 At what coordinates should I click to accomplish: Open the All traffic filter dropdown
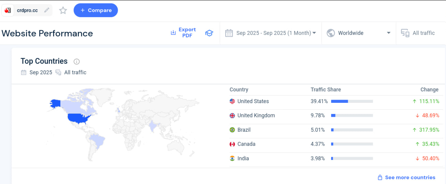[423, 33]
